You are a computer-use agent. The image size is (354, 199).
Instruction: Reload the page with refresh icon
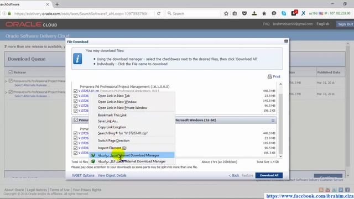159,13
